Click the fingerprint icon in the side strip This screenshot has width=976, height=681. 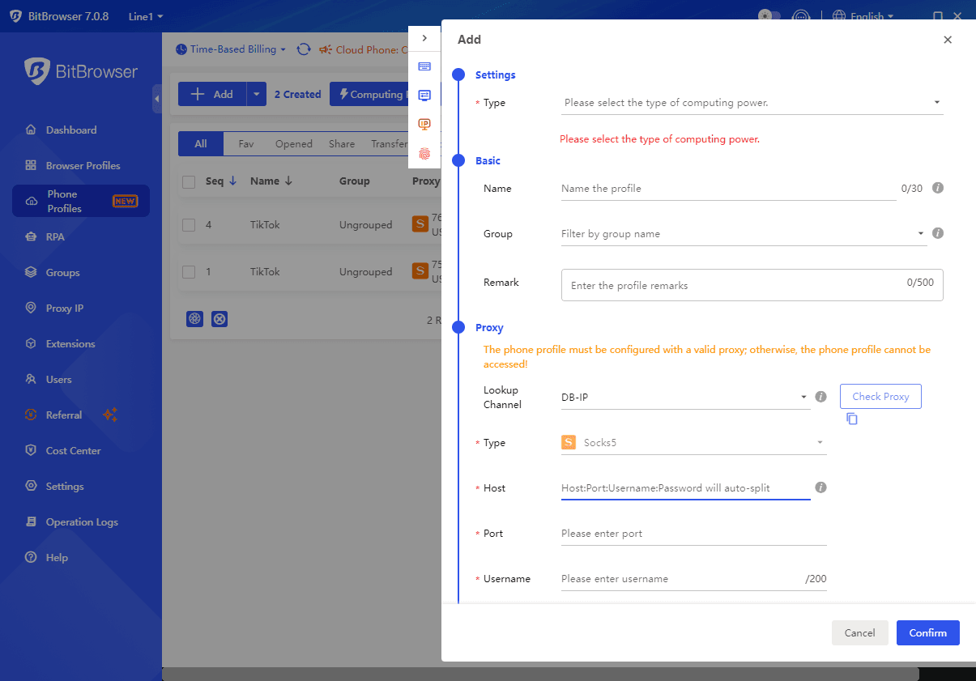coord(424,153)
